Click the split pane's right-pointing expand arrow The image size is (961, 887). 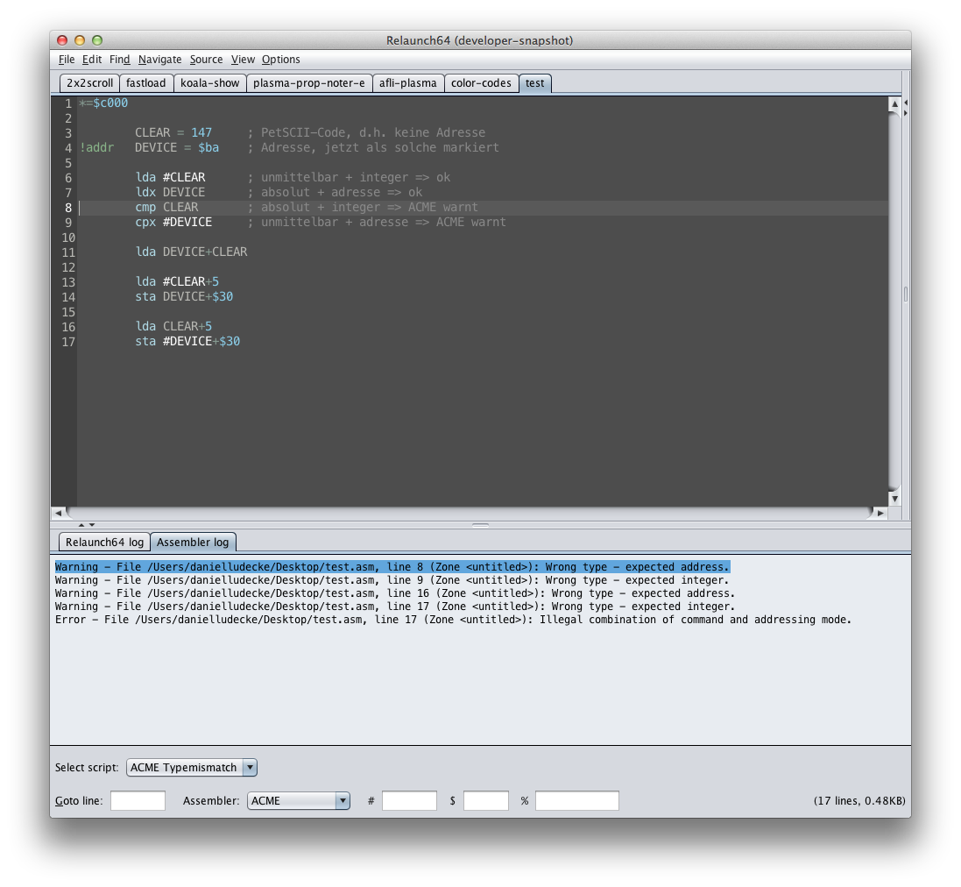pos(906,113)
